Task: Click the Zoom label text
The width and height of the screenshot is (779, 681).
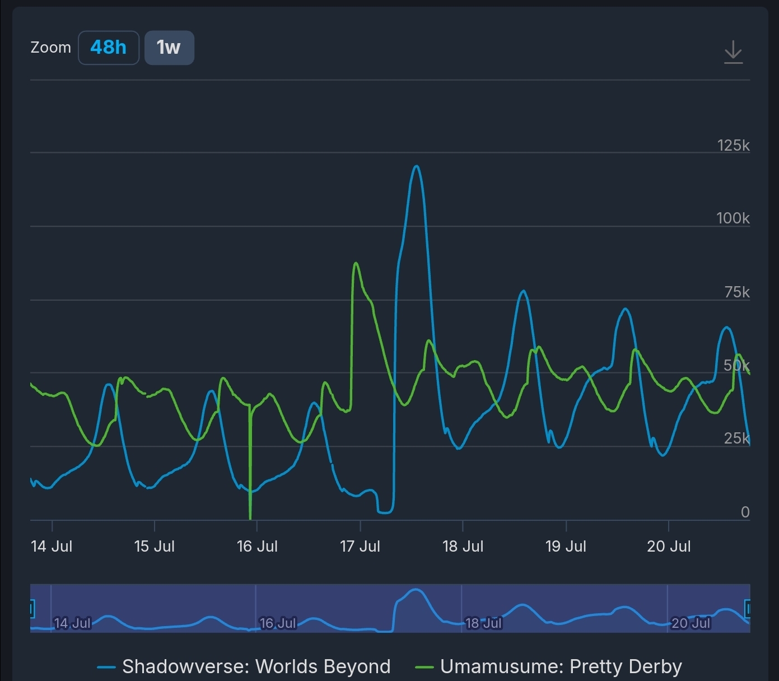Action: coord(51,48)
